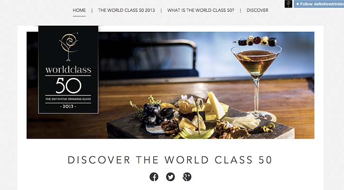344x190 pixels.
Task: Click the DISCOVER THE WORLD CLASS 50 heading
Action: (x=170, y=160)
